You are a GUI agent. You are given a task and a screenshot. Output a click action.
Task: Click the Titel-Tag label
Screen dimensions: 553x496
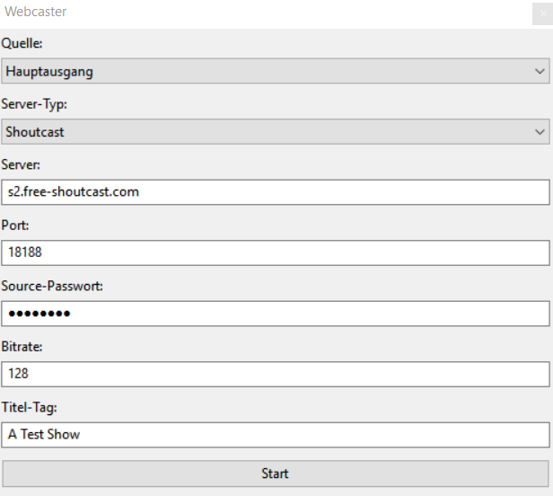tap(30, 407)
